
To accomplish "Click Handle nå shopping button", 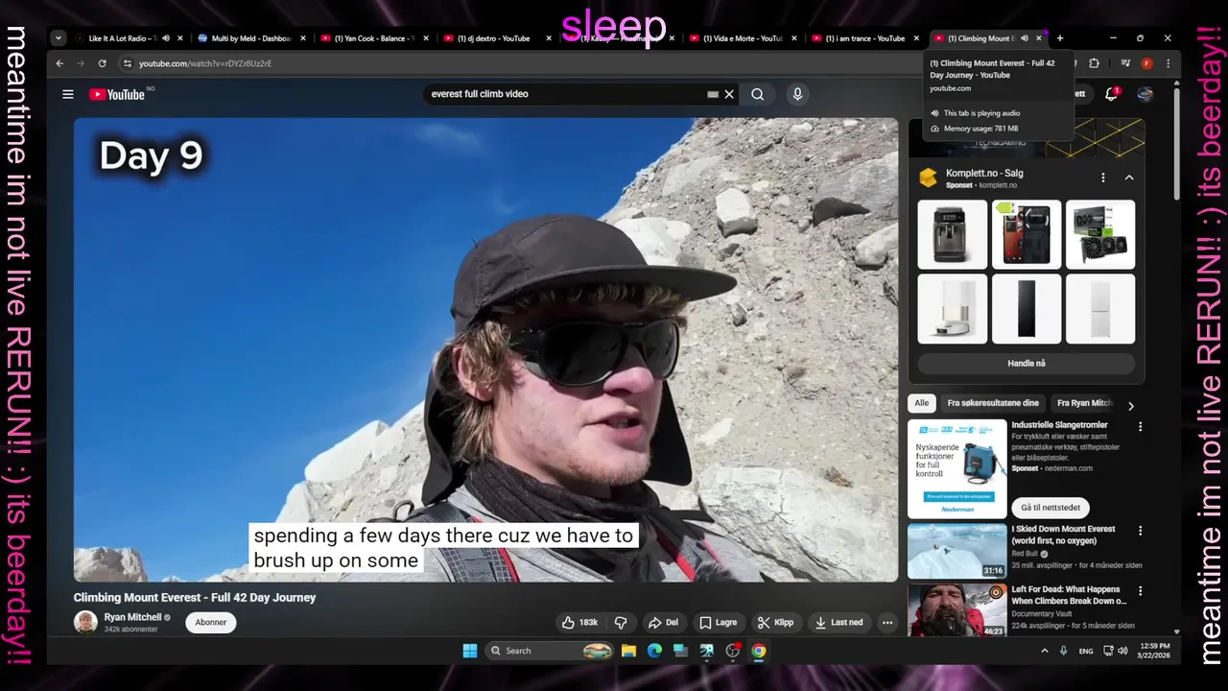I will 1027,364.
